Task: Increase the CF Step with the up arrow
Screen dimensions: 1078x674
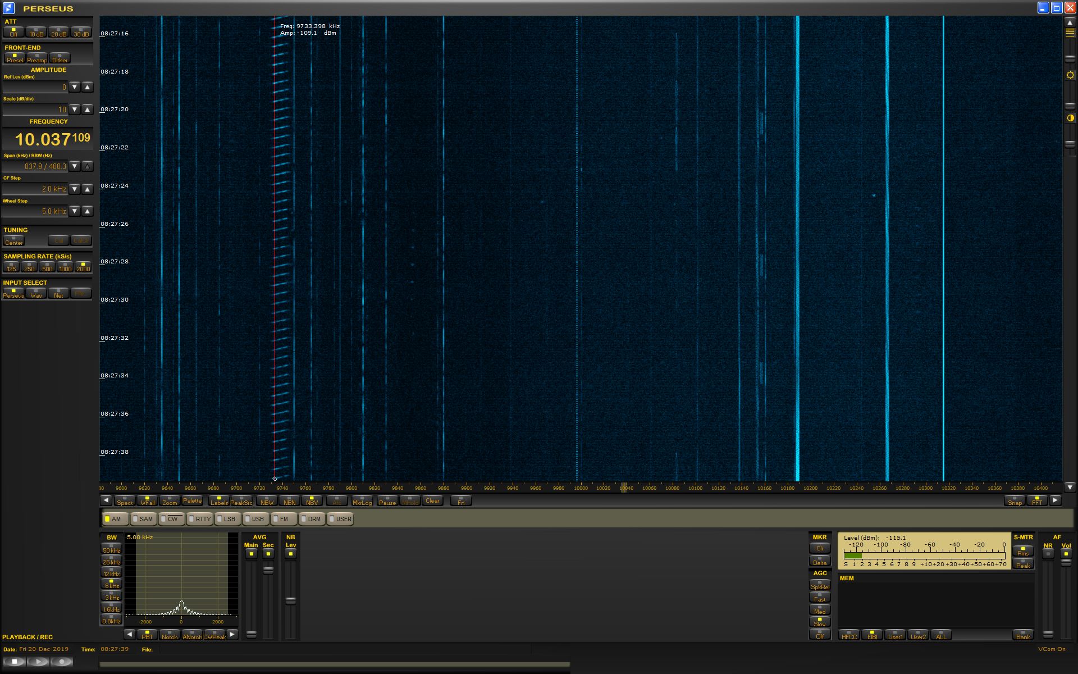Action: pyautogui.click(x=88, y=189)
